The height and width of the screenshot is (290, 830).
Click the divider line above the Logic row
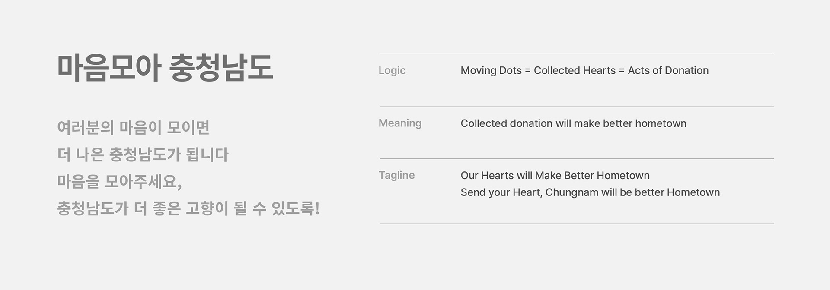(577, 54)
